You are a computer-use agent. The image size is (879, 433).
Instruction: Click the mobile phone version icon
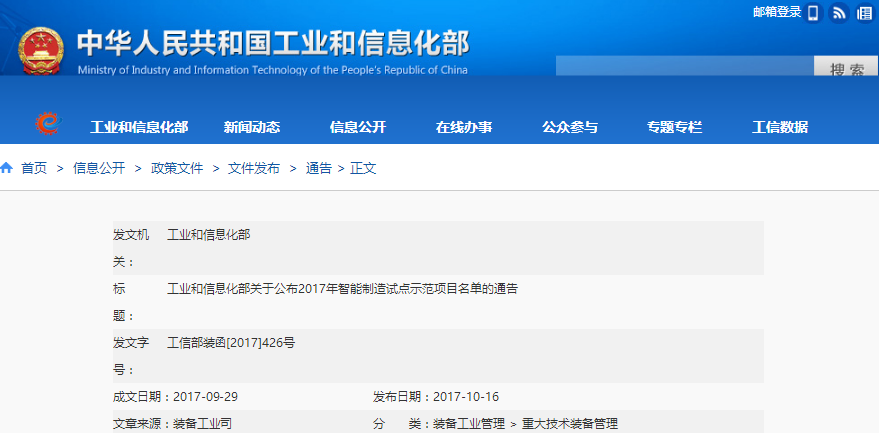(813, 13)
